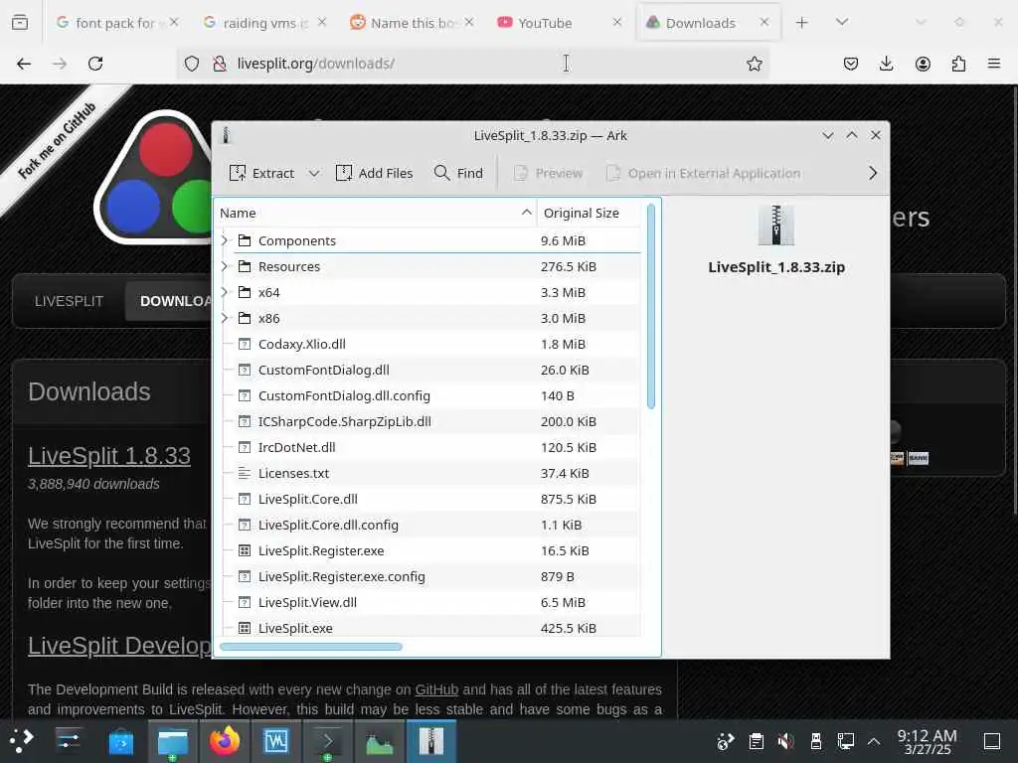Select the Resources folder icon
The height and width of the screenshot is (763, 1018).
tap(245, 266)
